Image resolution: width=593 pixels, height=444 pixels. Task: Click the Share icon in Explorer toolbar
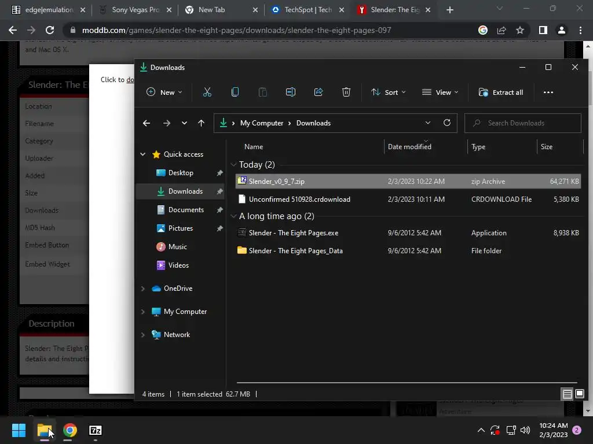coord(319,92)
